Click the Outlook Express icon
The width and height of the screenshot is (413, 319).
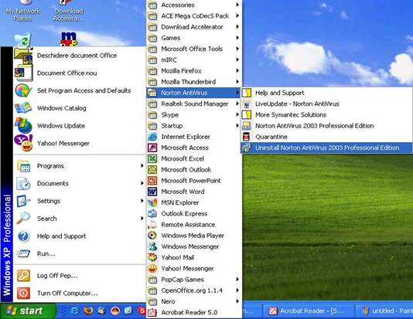(x=152, y=213)
